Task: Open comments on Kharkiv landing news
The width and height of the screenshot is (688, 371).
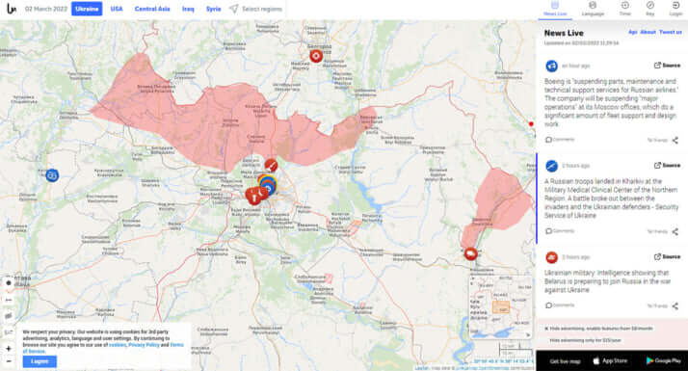Action: tap(560, 231)
